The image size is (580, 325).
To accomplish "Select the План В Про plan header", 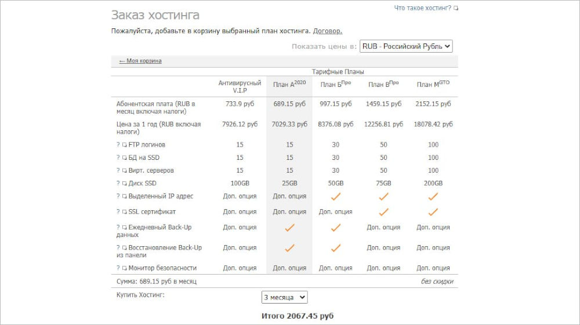I will pyautogui.click(x=383, y=85).
